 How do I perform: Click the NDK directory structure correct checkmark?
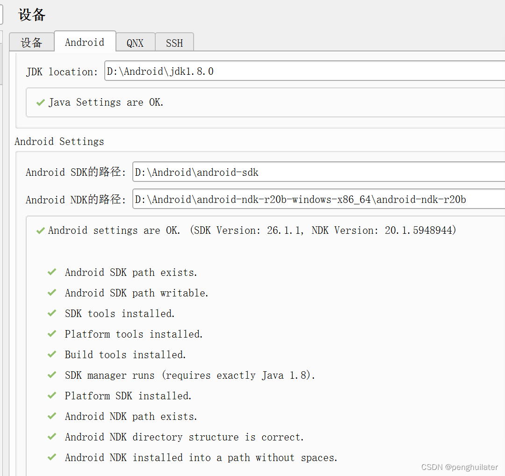pyautogui.click(x=52, y=436)
